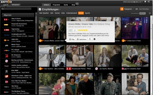Image resolution: width=153 pixels, height=95 pixels.
Task: Select the ZDF HD channel logo
Action: pos(7,40)
